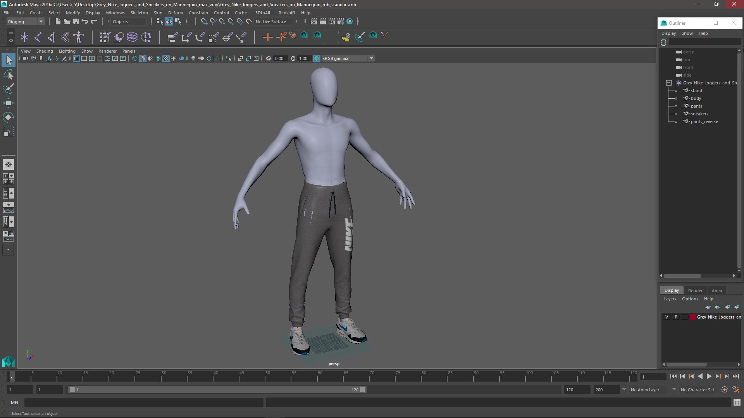Click the Create Joint tool on the rigging shelf
The image size is (744, 418).
click(x=38, y=37)
